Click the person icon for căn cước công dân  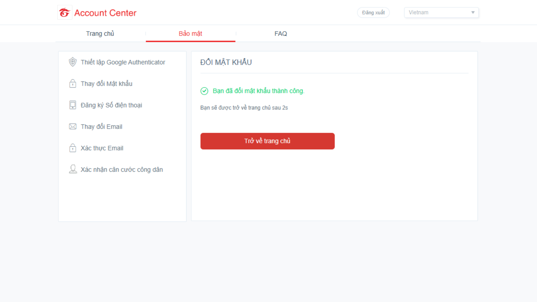pos(72,169)
